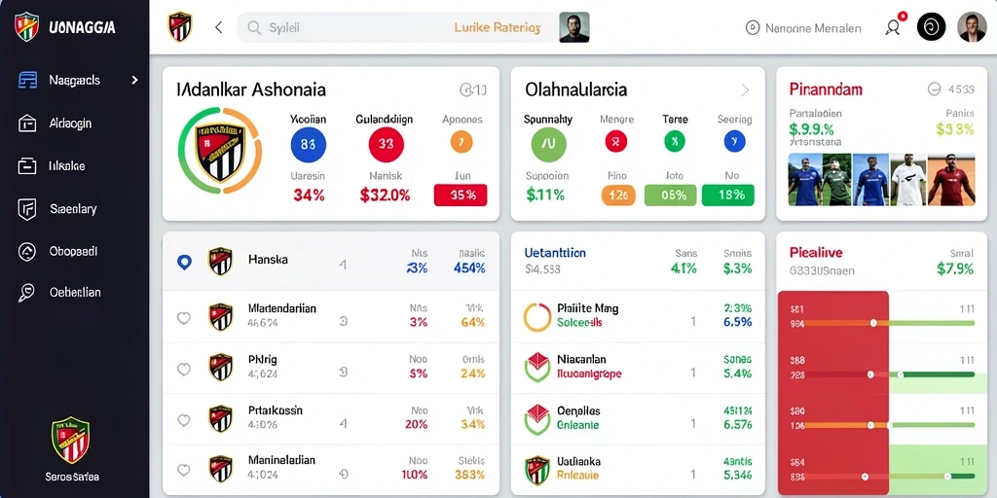This screenshot has width=997, height=498.
Task: Expand the Olahnaularcia card arrow
Action: (745, 90)
